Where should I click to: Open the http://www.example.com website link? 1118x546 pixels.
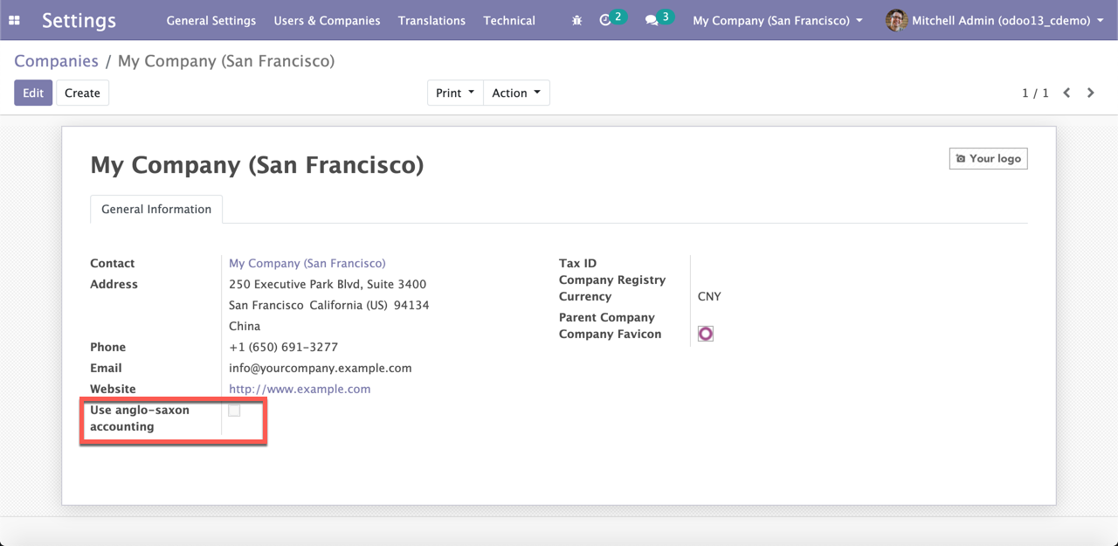click(300, 389)
